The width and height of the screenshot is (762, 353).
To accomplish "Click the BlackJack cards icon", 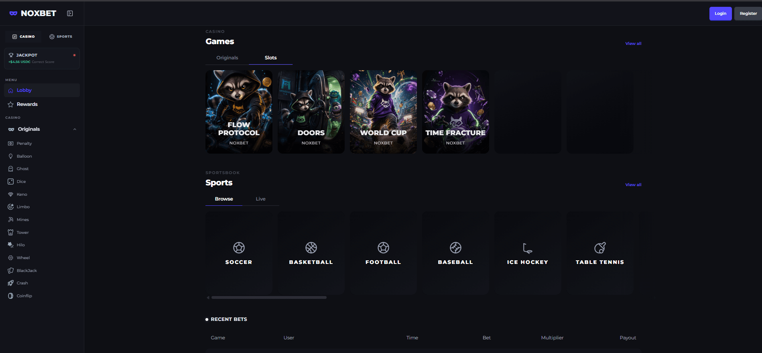I will [x=11, y=270].
